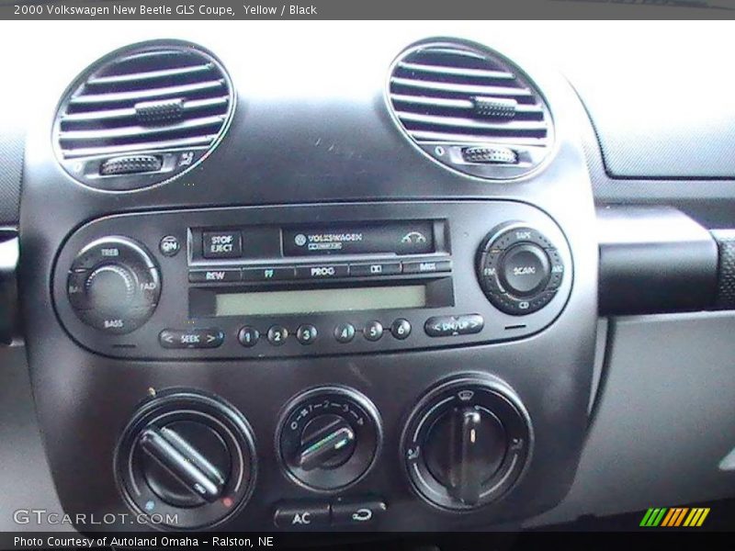The height and width of the screenshot is (551, 735).
Task: Choose radio preset 3
Action: click(307, 334)
